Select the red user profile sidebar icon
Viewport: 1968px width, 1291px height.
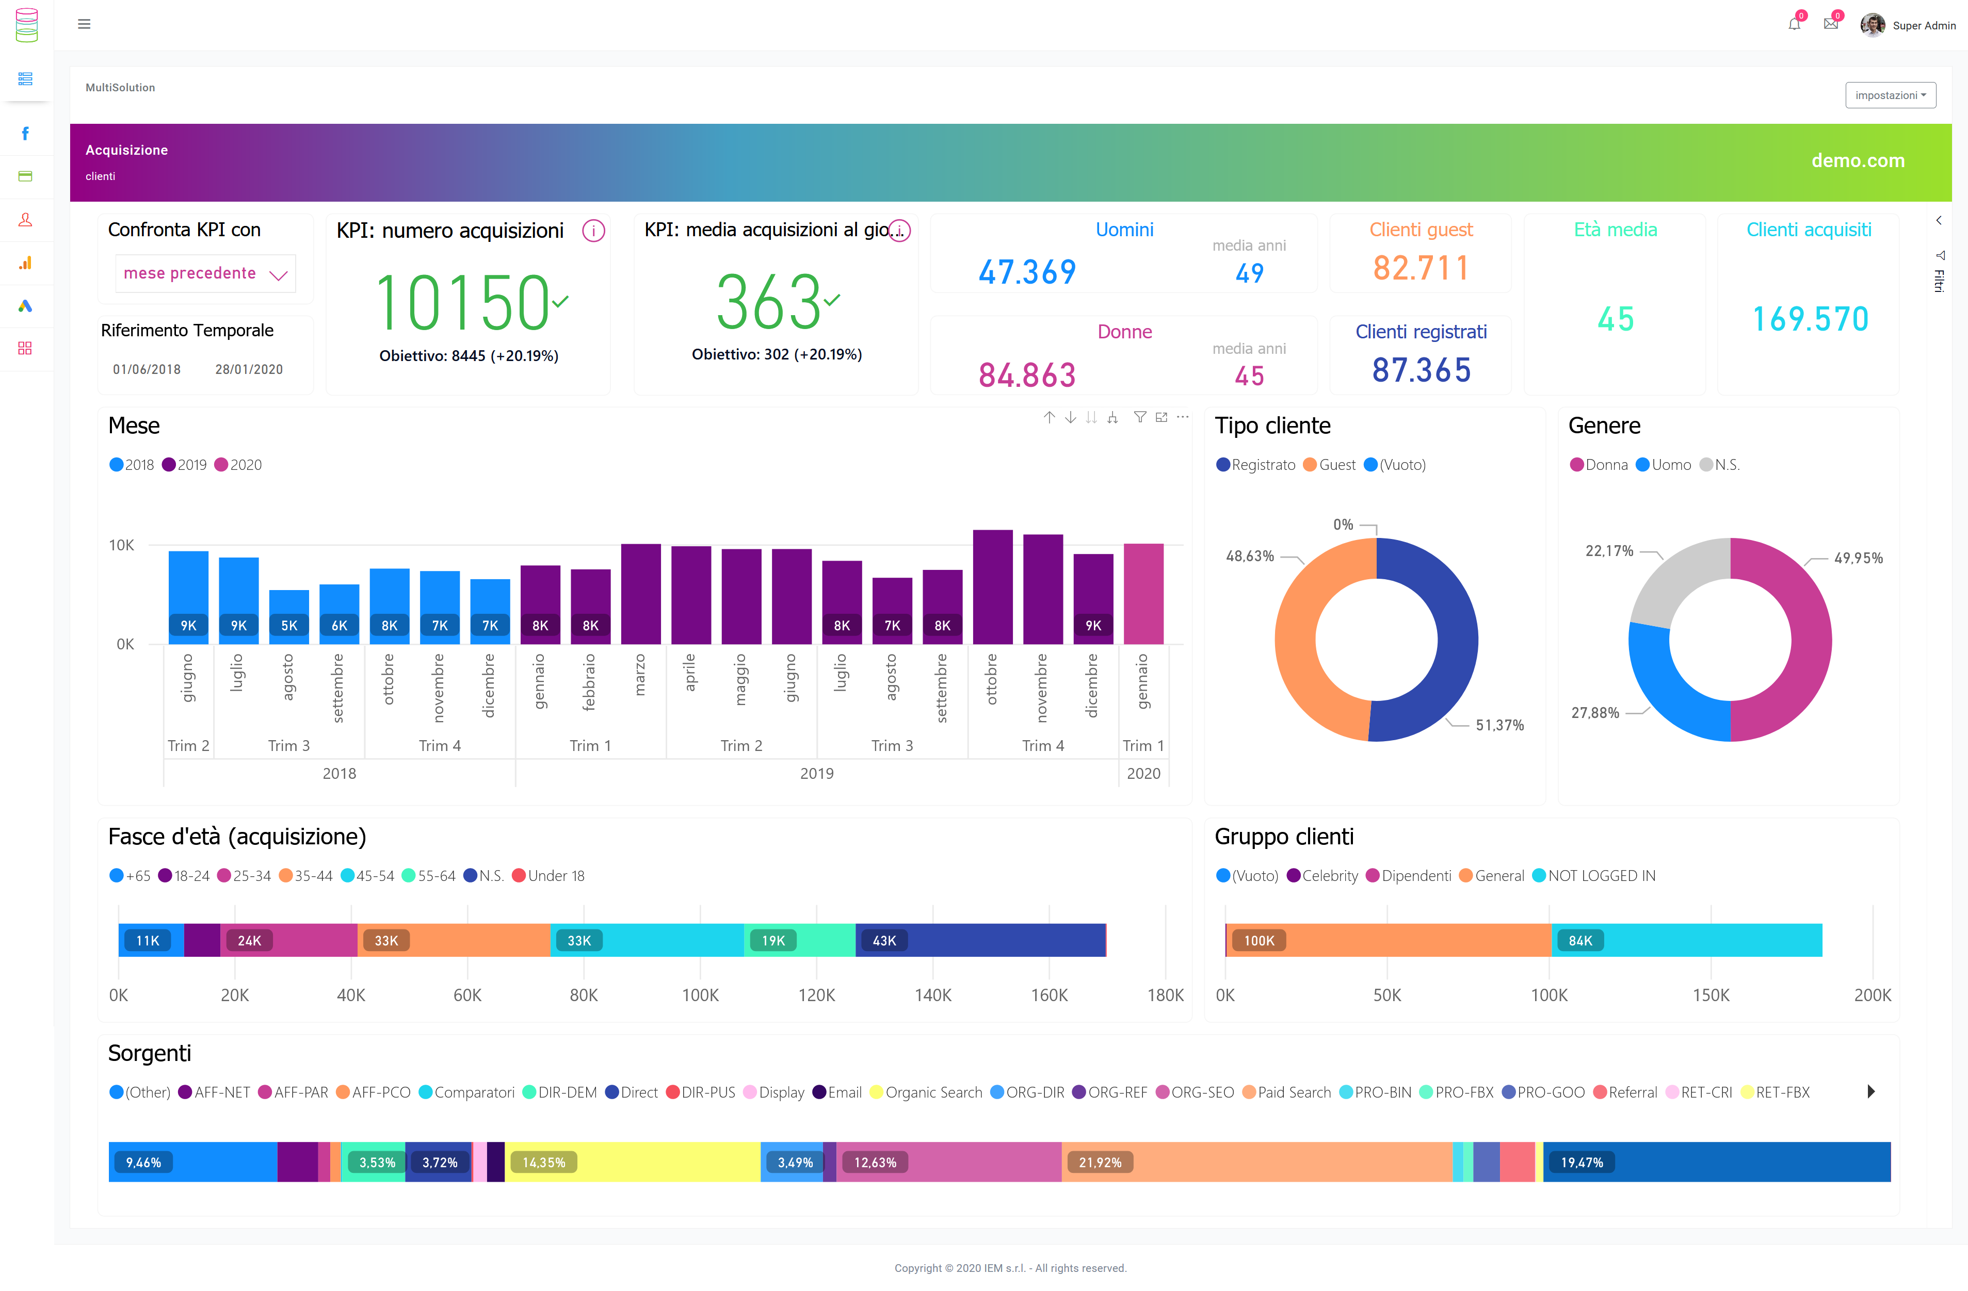click(26, 220)
